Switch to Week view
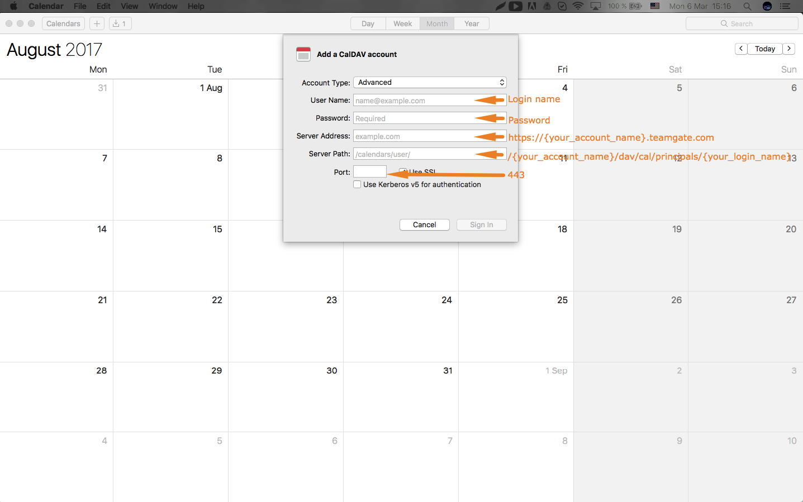 tap(402, 23)
